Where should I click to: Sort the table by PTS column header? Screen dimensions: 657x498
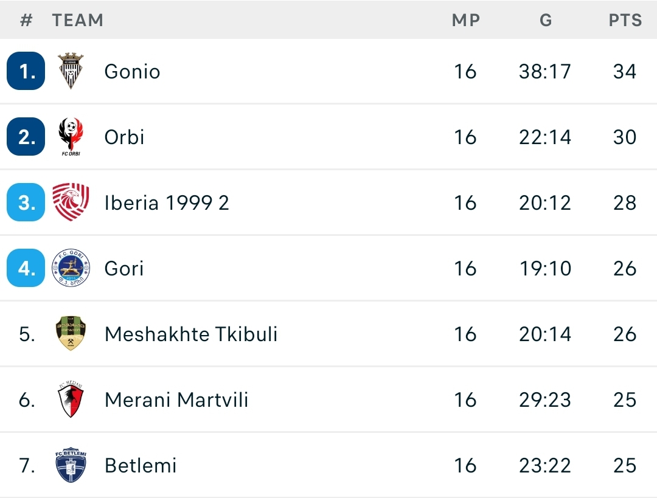tap(625, 20)
